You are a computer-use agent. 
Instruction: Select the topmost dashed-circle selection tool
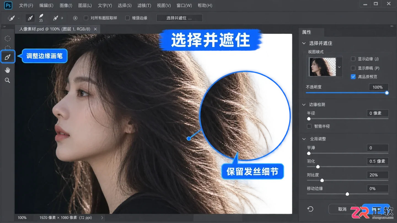[x=8, y=39]
